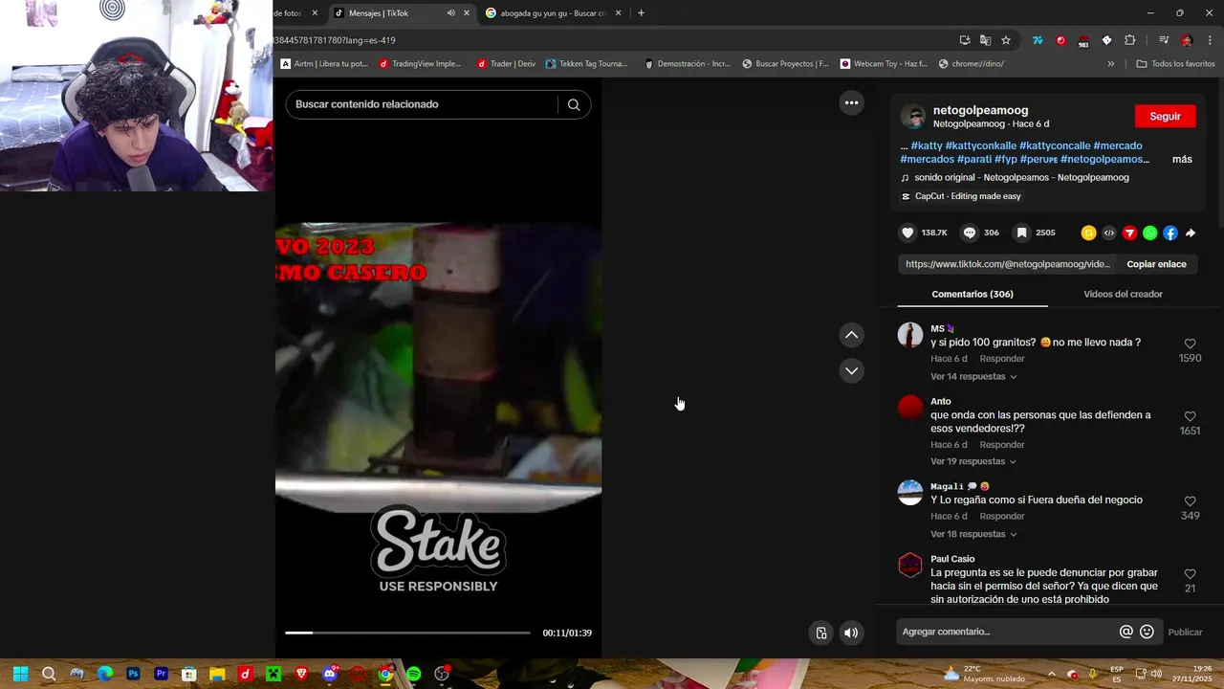Open the Chrome three-dot menu
1224x689 pixels.
coord(1210,40)
